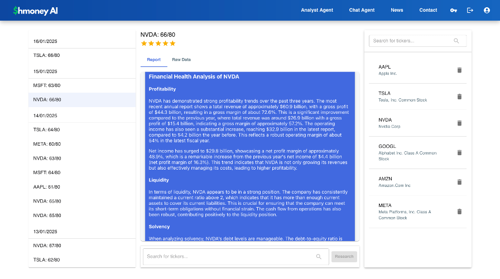Screen dimensions: 500x279
Task: Click the 'Financial Health Analysis of NVDA' heading
Action: [x=194, y=77]
